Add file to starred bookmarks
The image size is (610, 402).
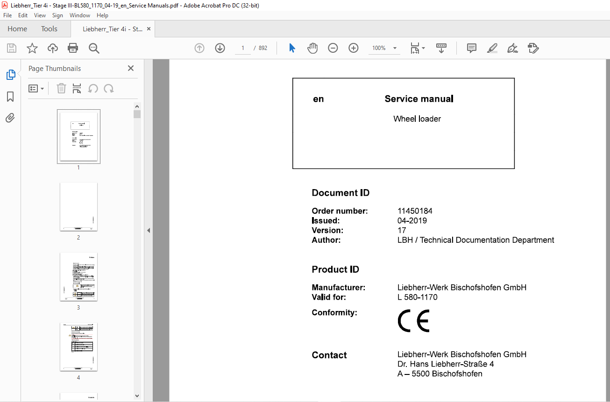point(32,48)
